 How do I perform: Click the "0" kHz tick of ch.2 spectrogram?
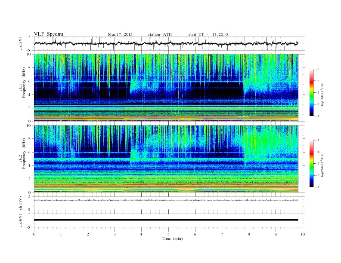coord(30,193)
